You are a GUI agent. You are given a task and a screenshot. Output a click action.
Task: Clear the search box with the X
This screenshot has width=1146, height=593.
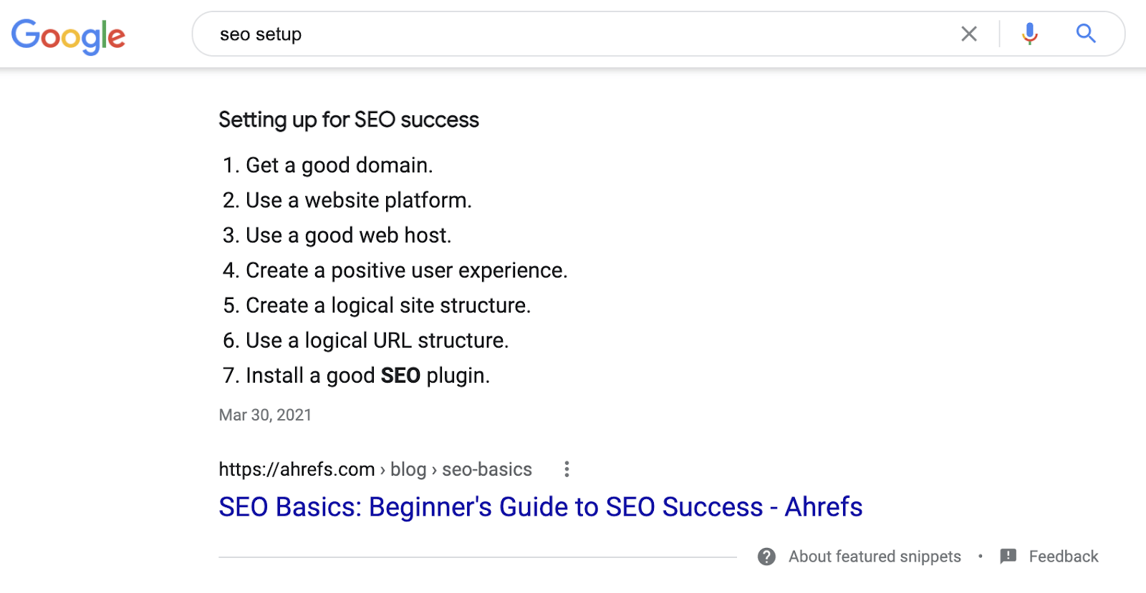click(969, 34)
